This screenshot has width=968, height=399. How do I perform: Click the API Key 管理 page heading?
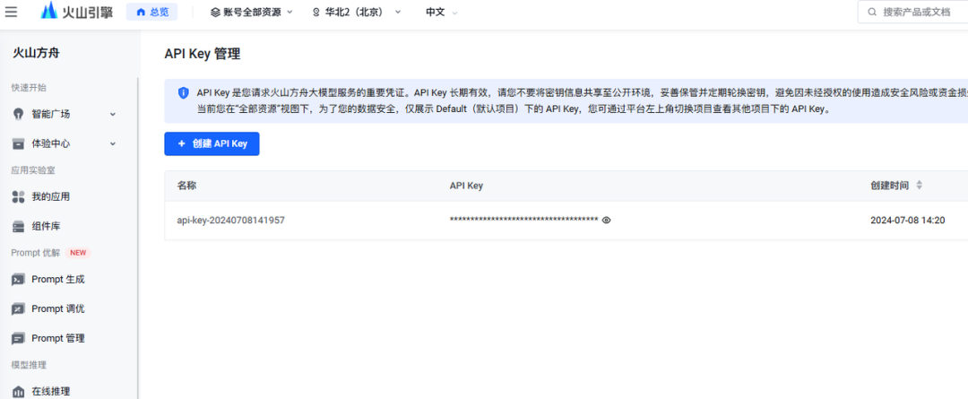[x=203, y=54]
